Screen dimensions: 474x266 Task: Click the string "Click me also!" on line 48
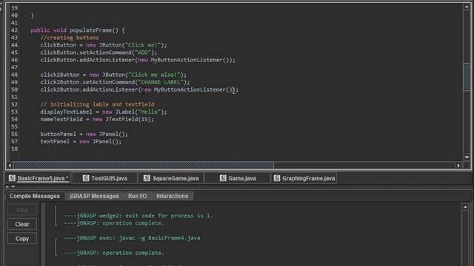pyautogui.click(x=155, y=75)
